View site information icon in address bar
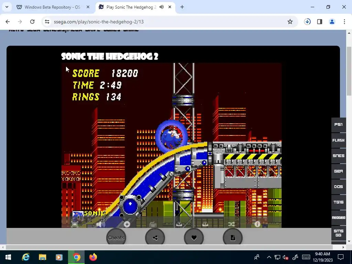Image resolution: width=352 pixels, height=264 pixels. 47,22
